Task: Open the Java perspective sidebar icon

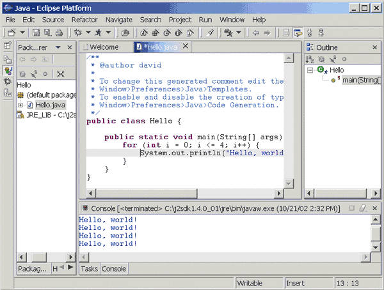Action: click(x=8, y=71)
